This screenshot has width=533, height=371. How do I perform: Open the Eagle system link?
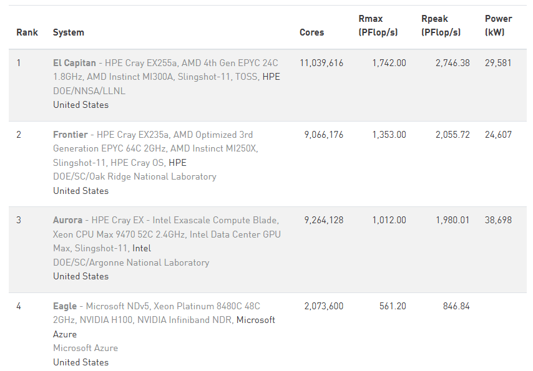[65, 306]
